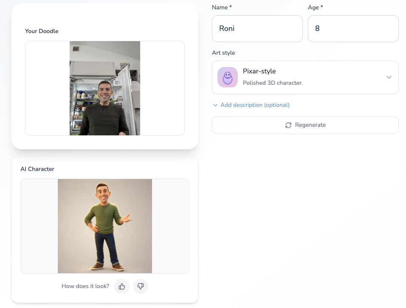The height and width of the screenshot is (308, 406).
Task: Click the Regenerate button
Action: point(305,125)
